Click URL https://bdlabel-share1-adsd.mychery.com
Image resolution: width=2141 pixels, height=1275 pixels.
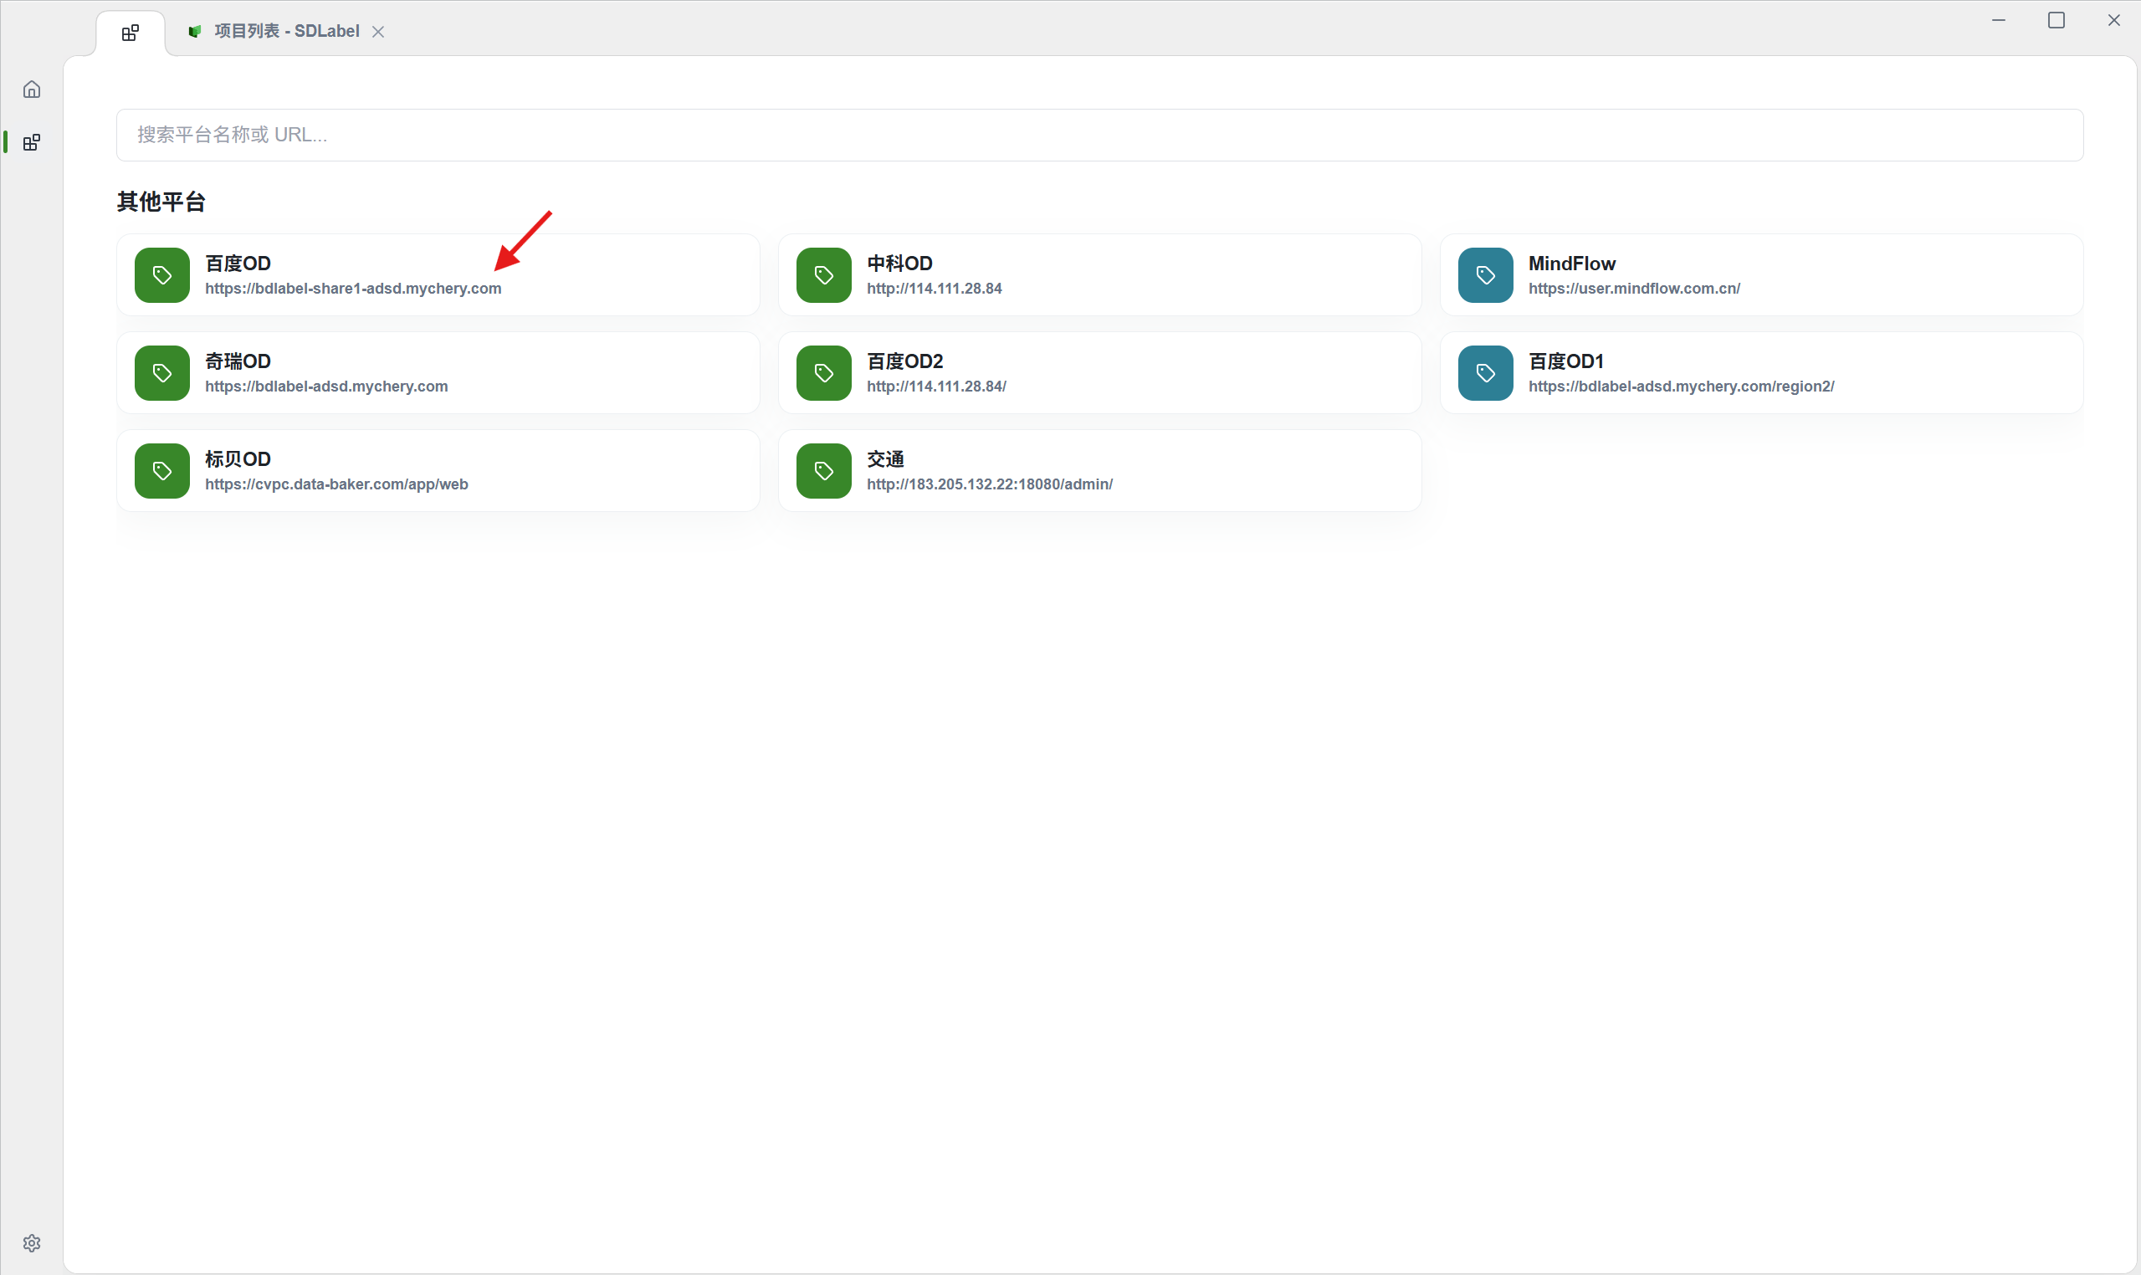[353, 289]
